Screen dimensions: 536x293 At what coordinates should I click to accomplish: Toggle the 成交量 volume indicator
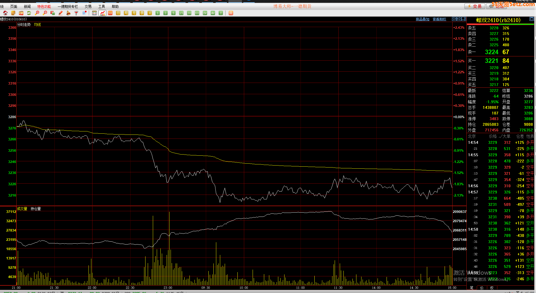22,209
